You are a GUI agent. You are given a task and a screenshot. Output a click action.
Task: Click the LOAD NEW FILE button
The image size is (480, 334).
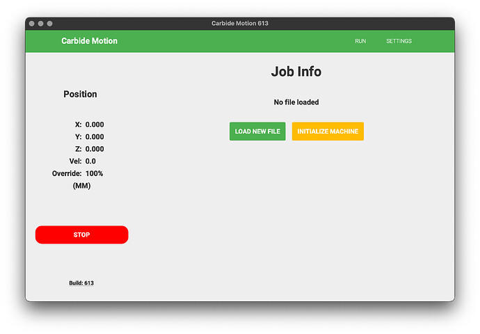[257, 132]
